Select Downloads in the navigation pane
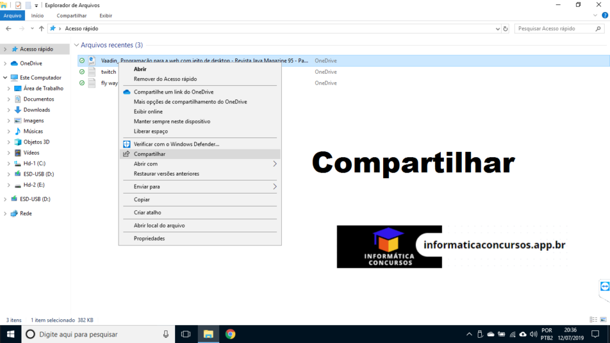Viewport: 610px width, 343px height. click(x=36, y=110)
